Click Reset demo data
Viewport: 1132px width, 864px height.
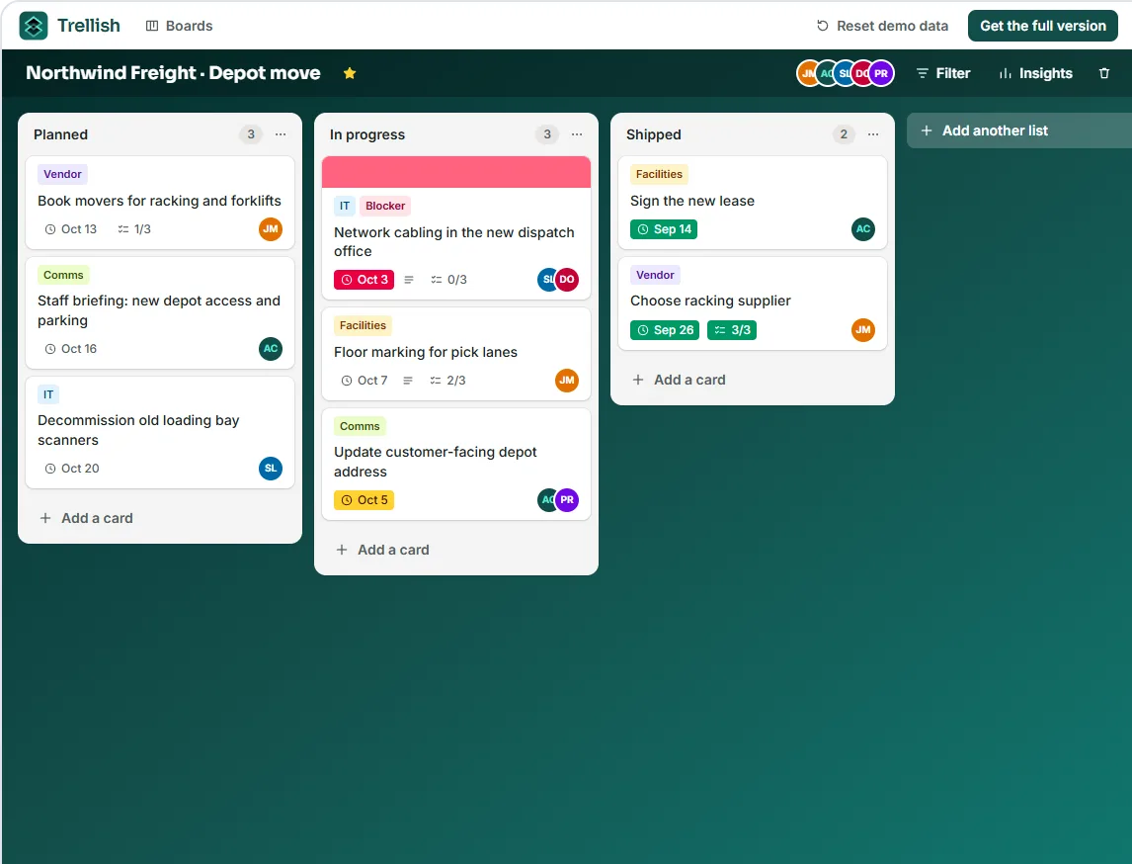click(882, 26)
